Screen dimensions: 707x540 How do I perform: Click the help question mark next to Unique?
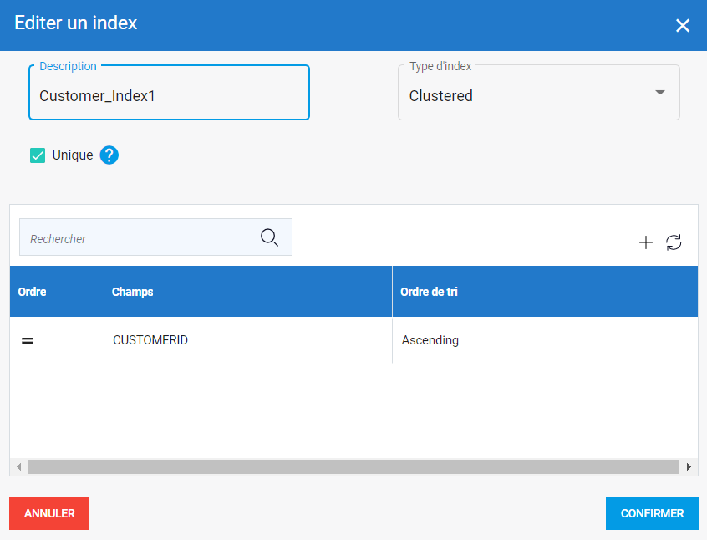click(x=109, y=155)
